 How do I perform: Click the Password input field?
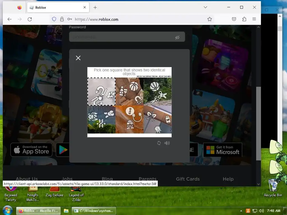(x=127, y=37)
